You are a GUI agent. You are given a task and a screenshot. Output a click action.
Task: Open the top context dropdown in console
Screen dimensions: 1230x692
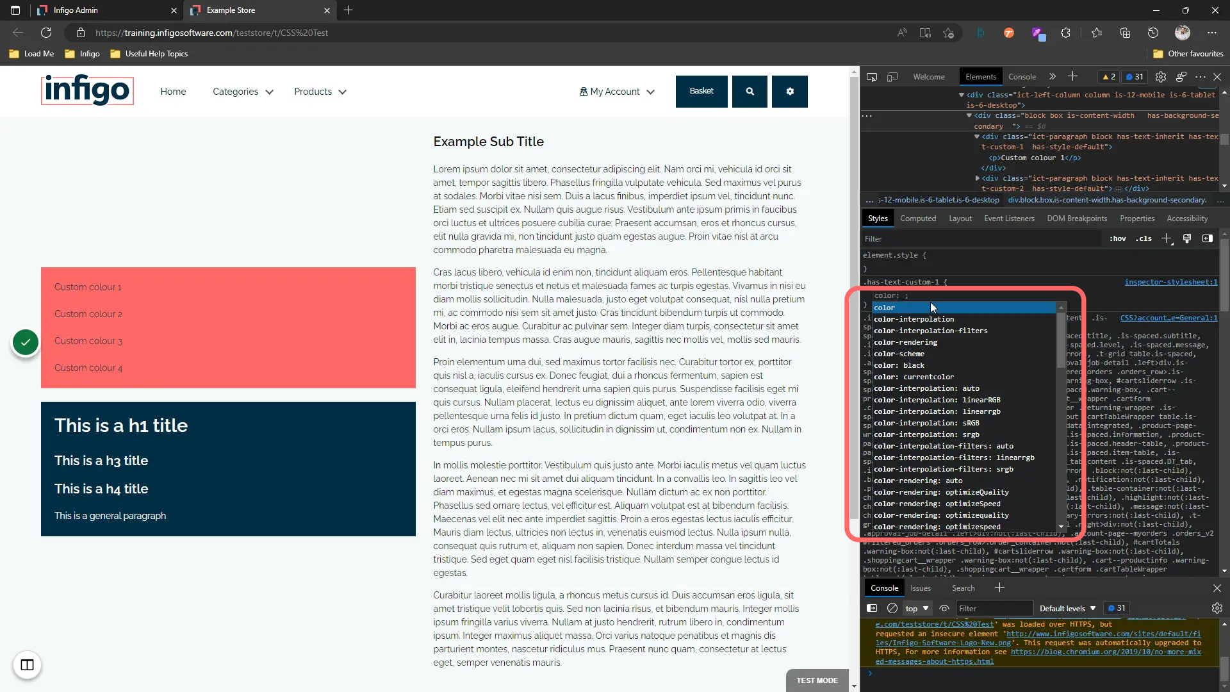[x=917, y=608]
